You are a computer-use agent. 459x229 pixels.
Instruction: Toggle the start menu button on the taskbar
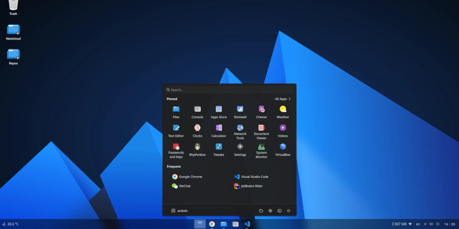200,224
